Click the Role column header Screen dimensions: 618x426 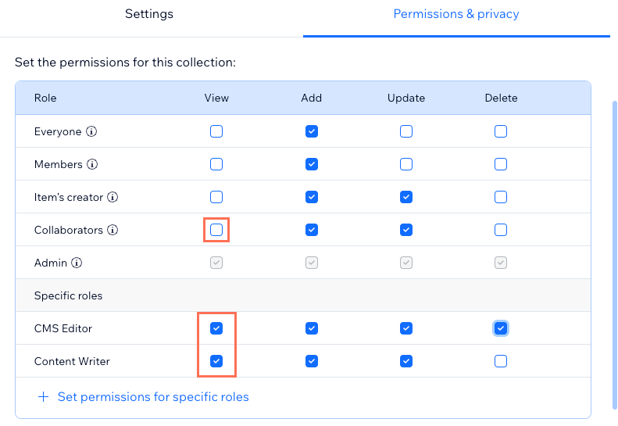point(45,98)
